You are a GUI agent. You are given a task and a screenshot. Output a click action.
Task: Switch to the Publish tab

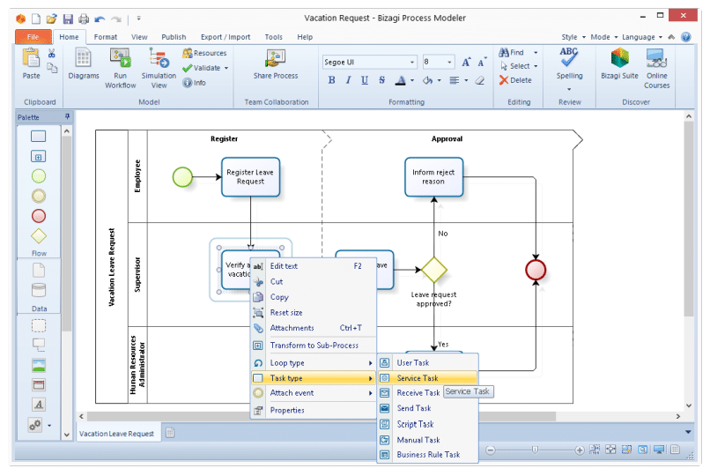(x=174, y=37)
